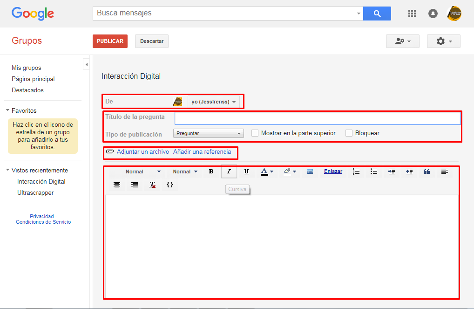Create a numbered list
Image resolution: width=474 pixels, height=309 pixels.
point(356,172)
